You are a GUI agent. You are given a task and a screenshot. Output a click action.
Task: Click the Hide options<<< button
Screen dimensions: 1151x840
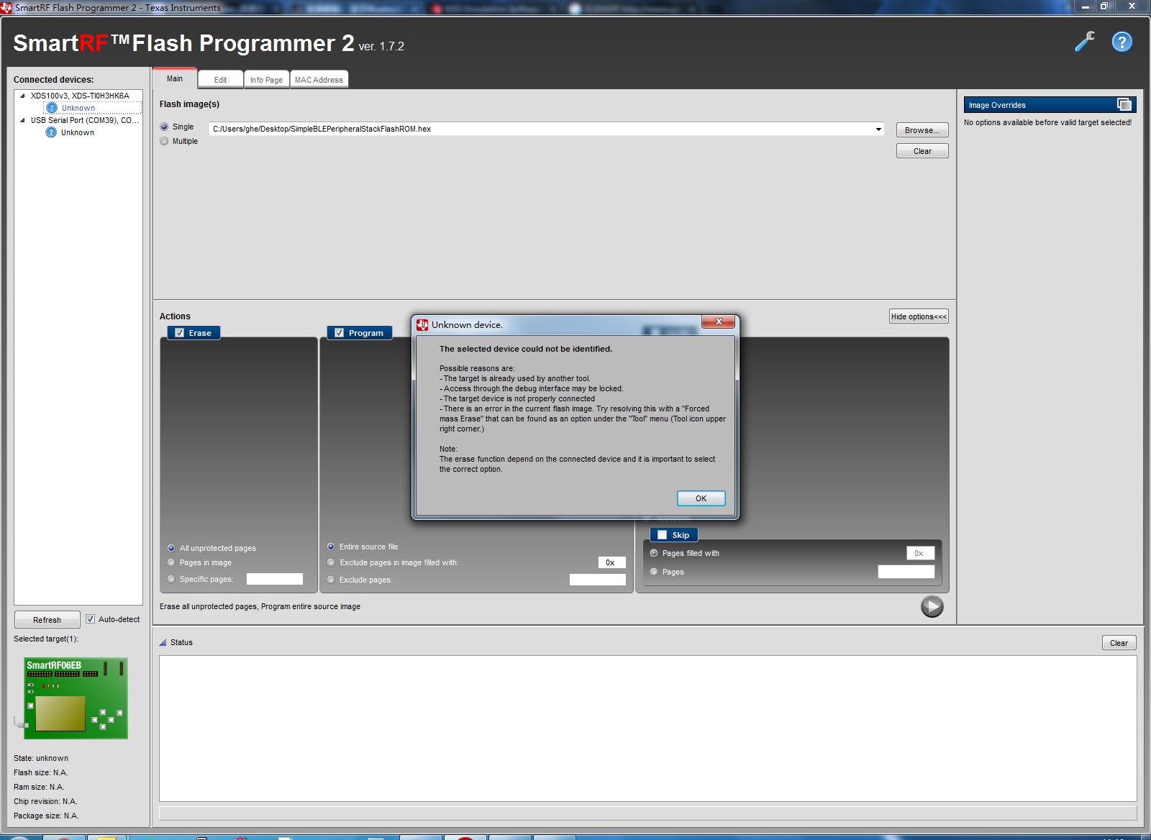919,316
